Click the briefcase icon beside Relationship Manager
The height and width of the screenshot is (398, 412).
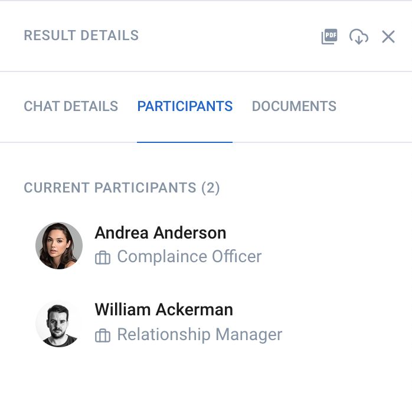tap(103, 335)
